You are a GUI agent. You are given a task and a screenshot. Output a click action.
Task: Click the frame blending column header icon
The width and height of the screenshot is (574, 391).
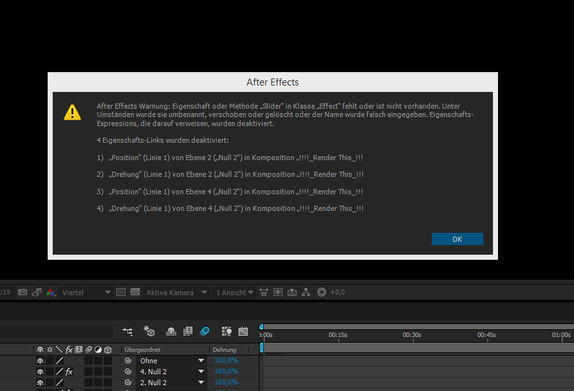[x=79, y=350]
